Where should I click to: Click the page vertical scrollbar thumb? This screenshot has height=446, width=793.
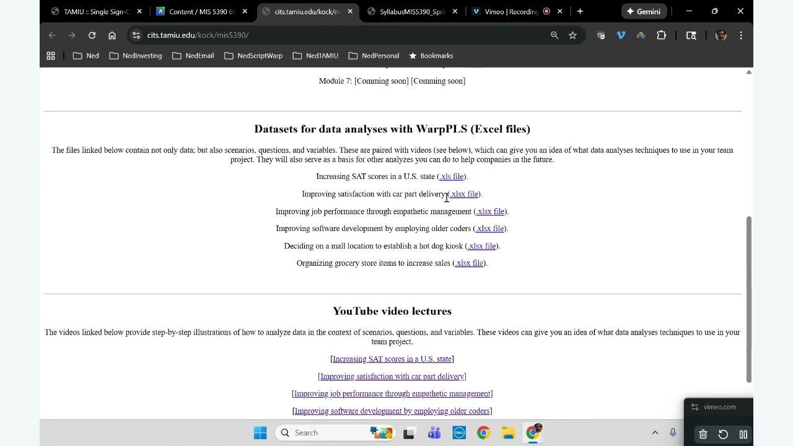point(748,299)
